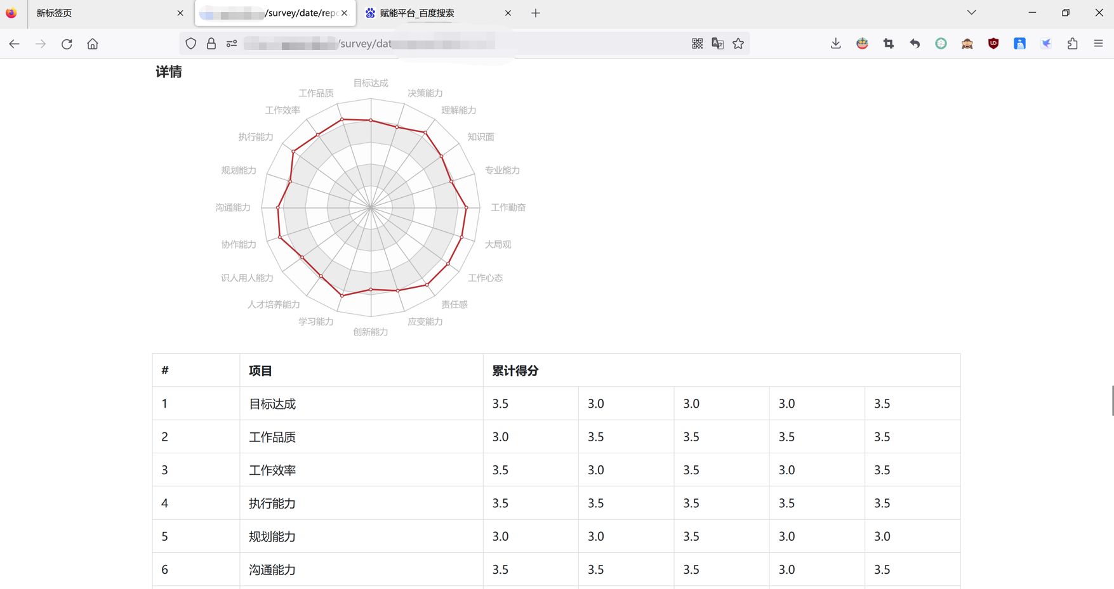1114x589 pixels.
Task: Click the 创新能力 radar chart label
Action: click(371, 332)
